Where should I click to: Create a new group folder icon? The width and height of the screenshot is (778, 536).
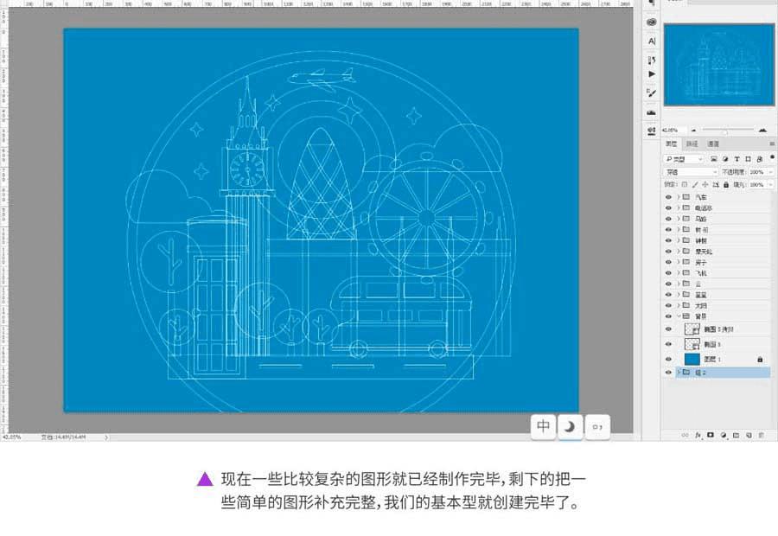pos(736,435)
